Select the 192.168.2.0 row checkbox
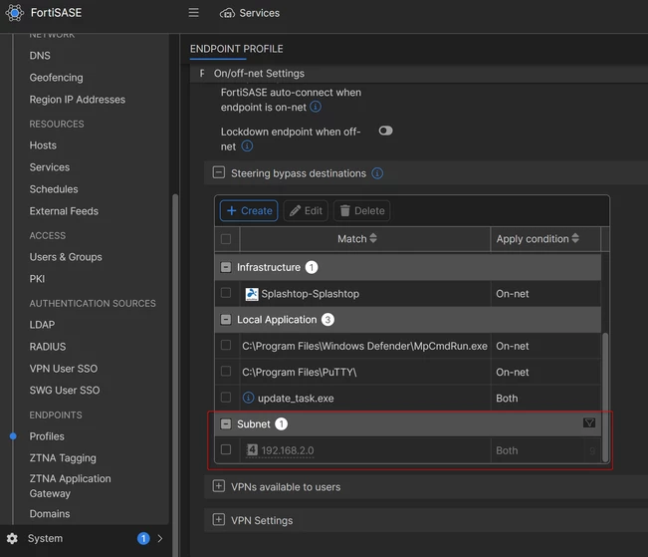 click(x=226, y=449)
